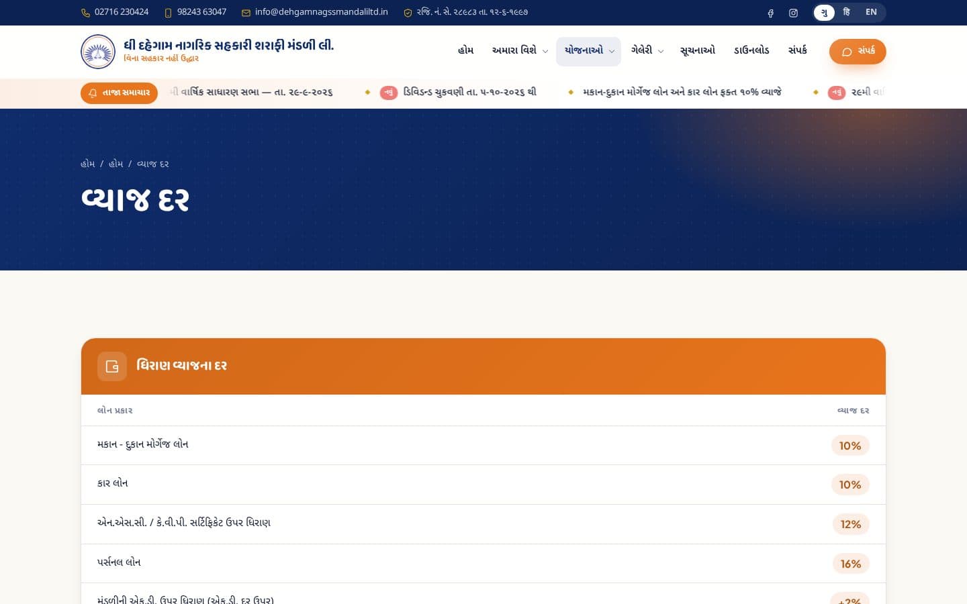Click the 12% rate badge
967x604 pixels.
tap(850, 524)
